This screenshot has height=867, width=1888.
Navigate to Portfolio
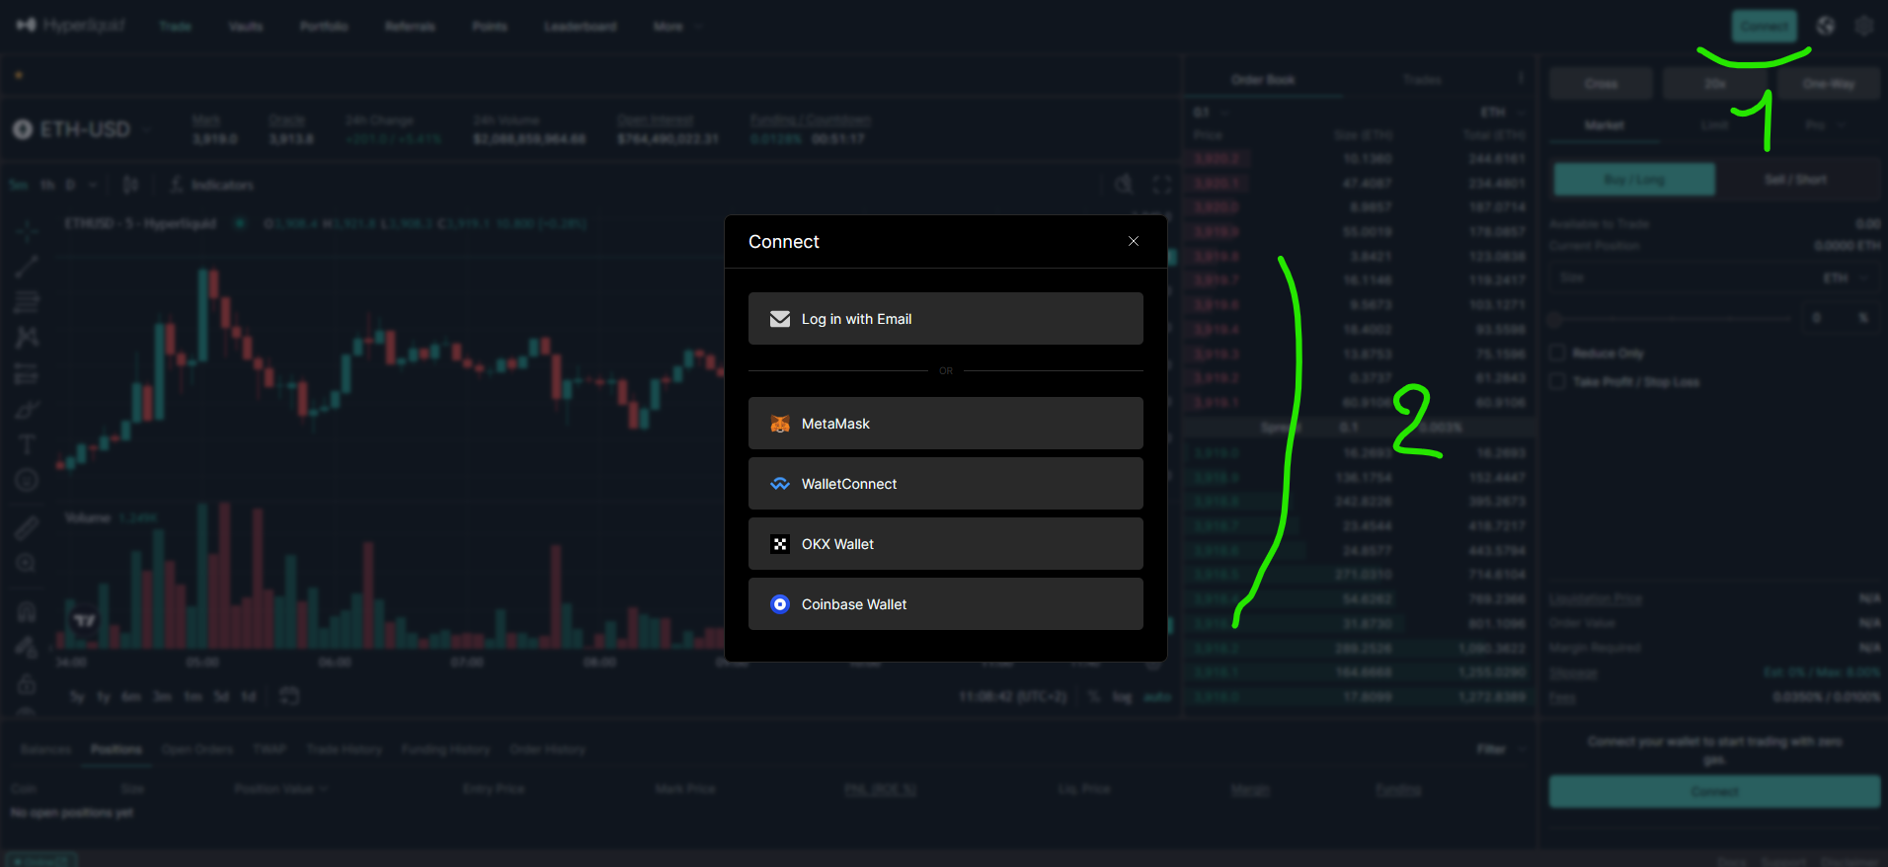pos(324,26)
